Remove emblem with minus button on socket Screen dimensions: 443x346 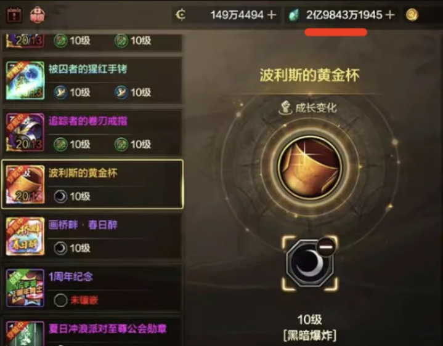[x=326, y=247]
